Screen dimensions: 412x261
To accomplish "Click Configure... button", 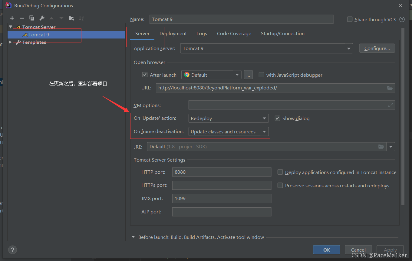I will 377,49.
